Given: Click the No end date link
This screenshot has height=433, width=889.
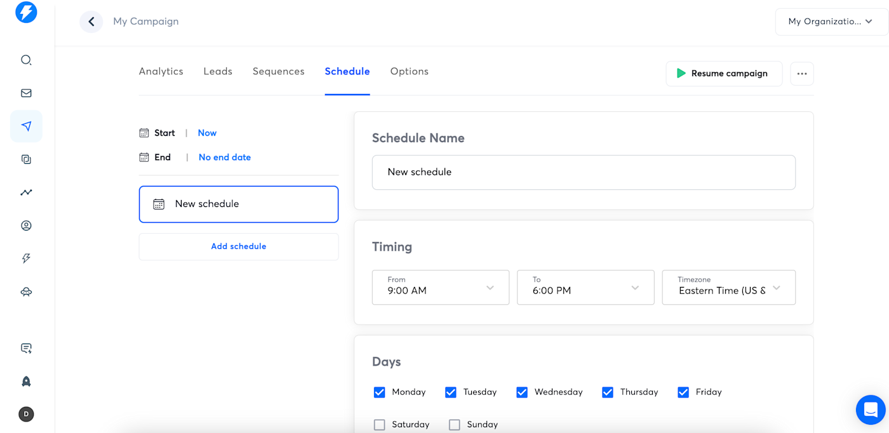Looking at the screenshot, I should click(x=225, y=157).
